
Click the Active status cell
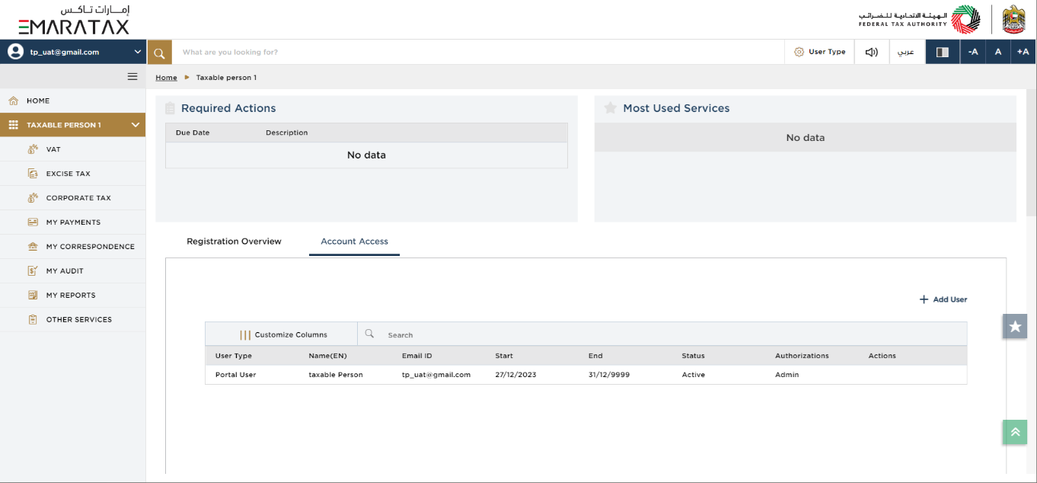694,375
